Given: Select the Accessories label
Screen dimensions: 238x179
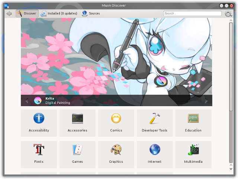Looking at the screenshot, I should (x=77, y=131).
